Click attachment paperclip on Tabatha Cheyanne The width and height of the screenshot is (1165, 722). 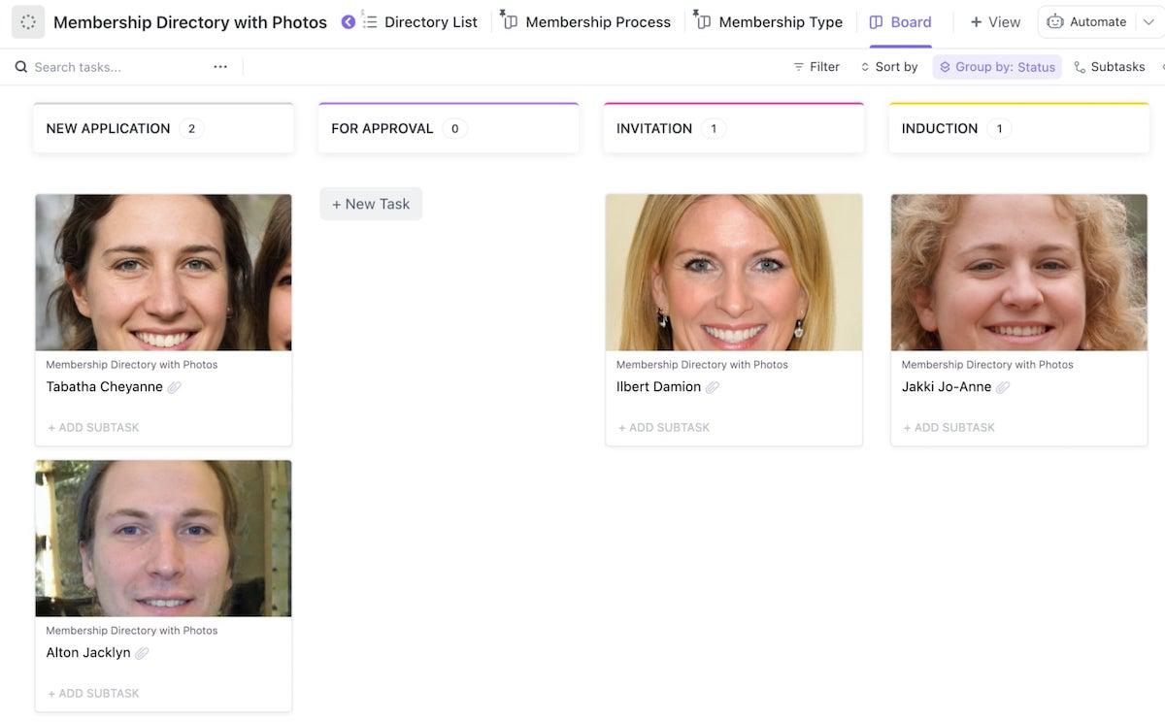[x=175, y=387]
